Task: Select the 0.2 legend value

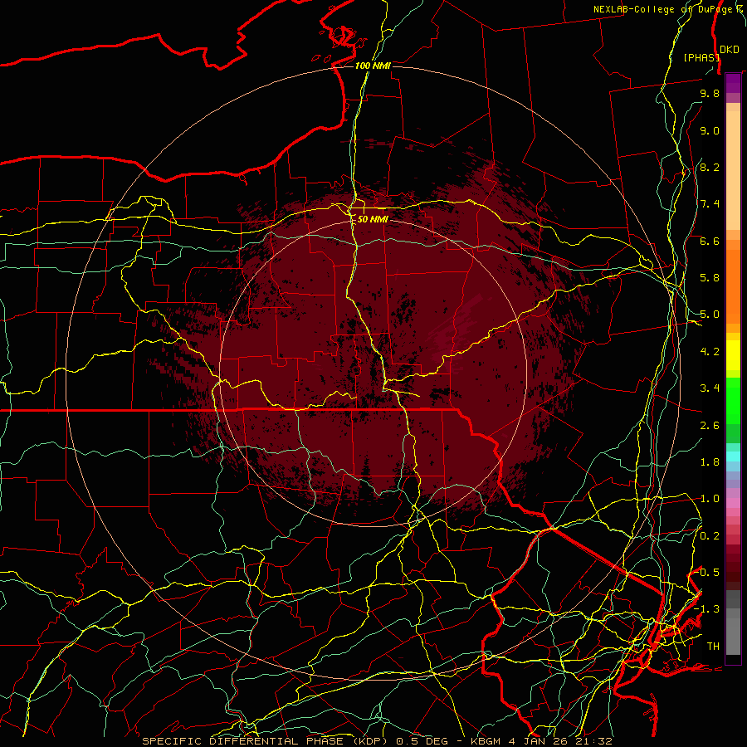Action: [x=710, y=536]
